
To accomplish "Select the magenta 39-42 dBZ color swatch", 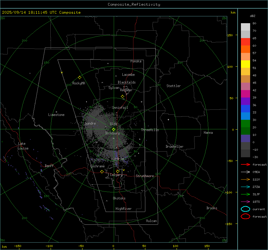I will point(245,94).
